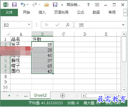Screen dimensions: 128x107
Task: Select column A header
Action: tap(21, 34)
